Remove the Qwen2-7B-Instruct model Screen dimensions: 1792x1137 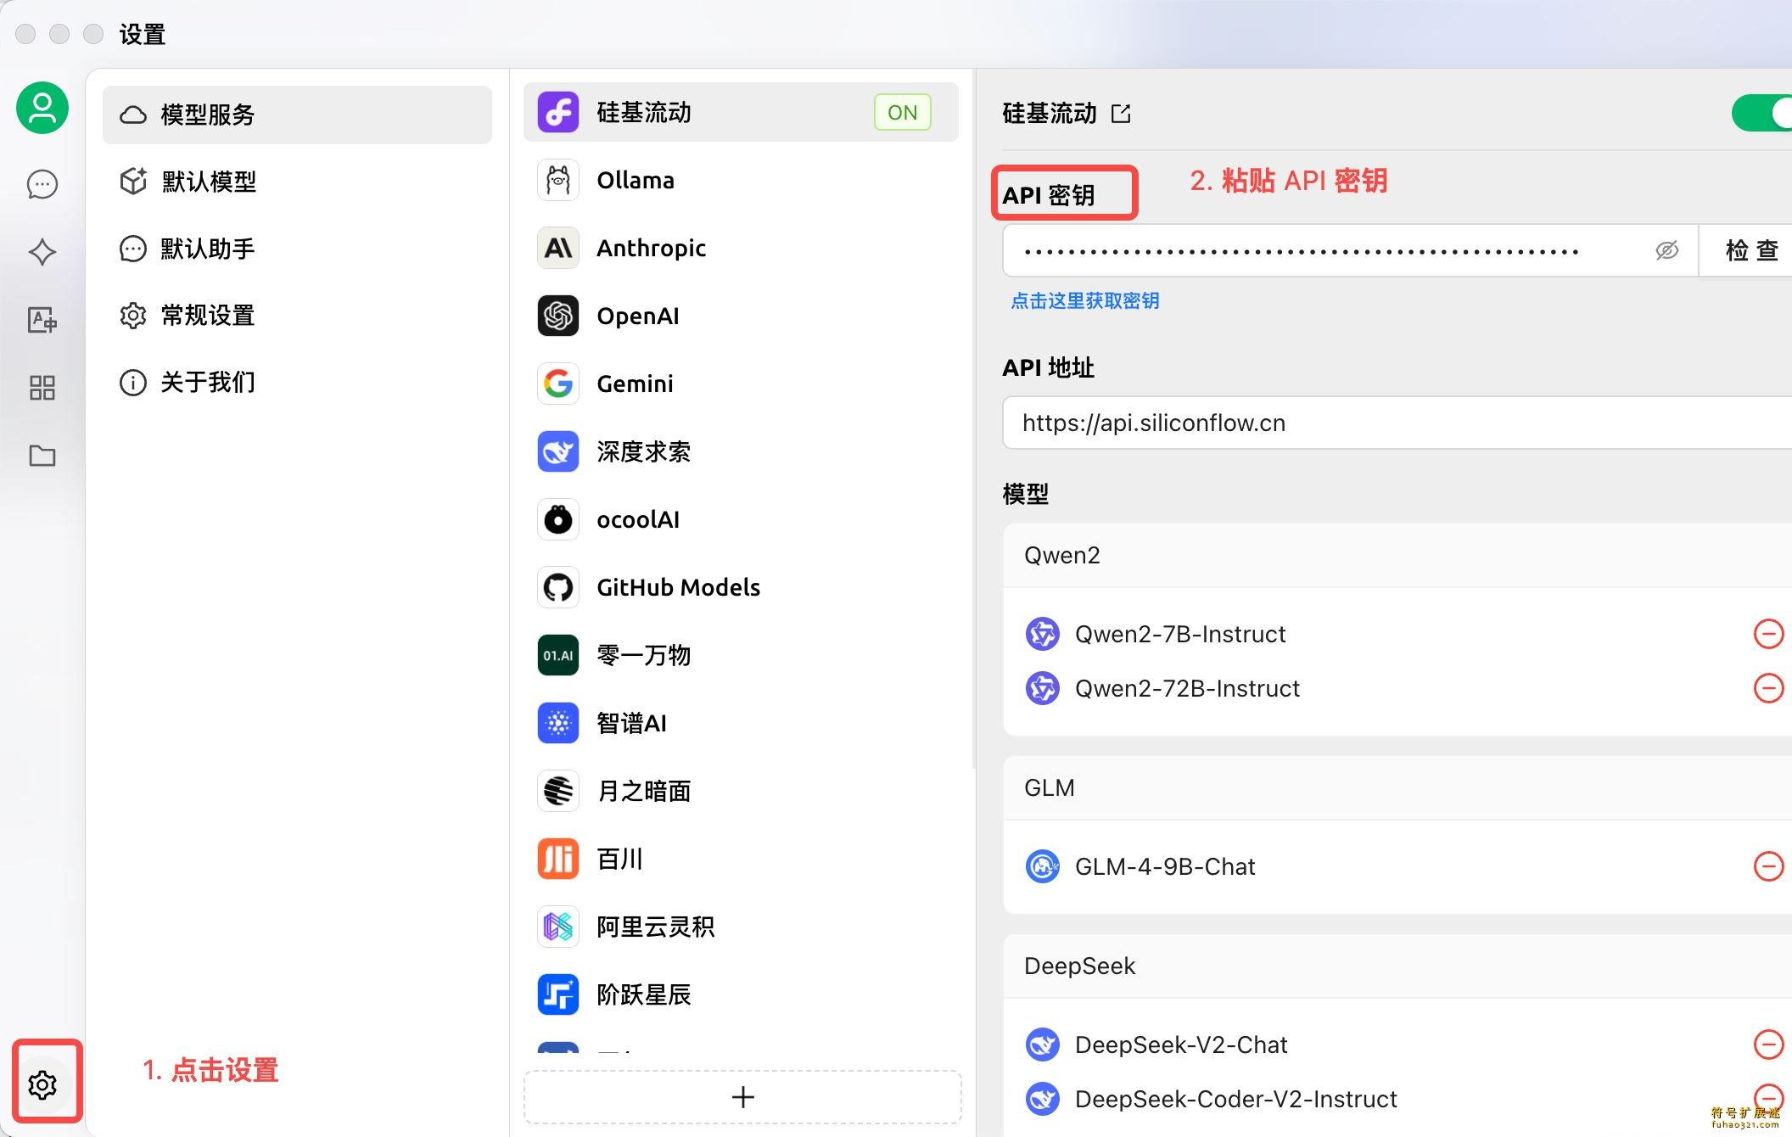pos(1768,634)
